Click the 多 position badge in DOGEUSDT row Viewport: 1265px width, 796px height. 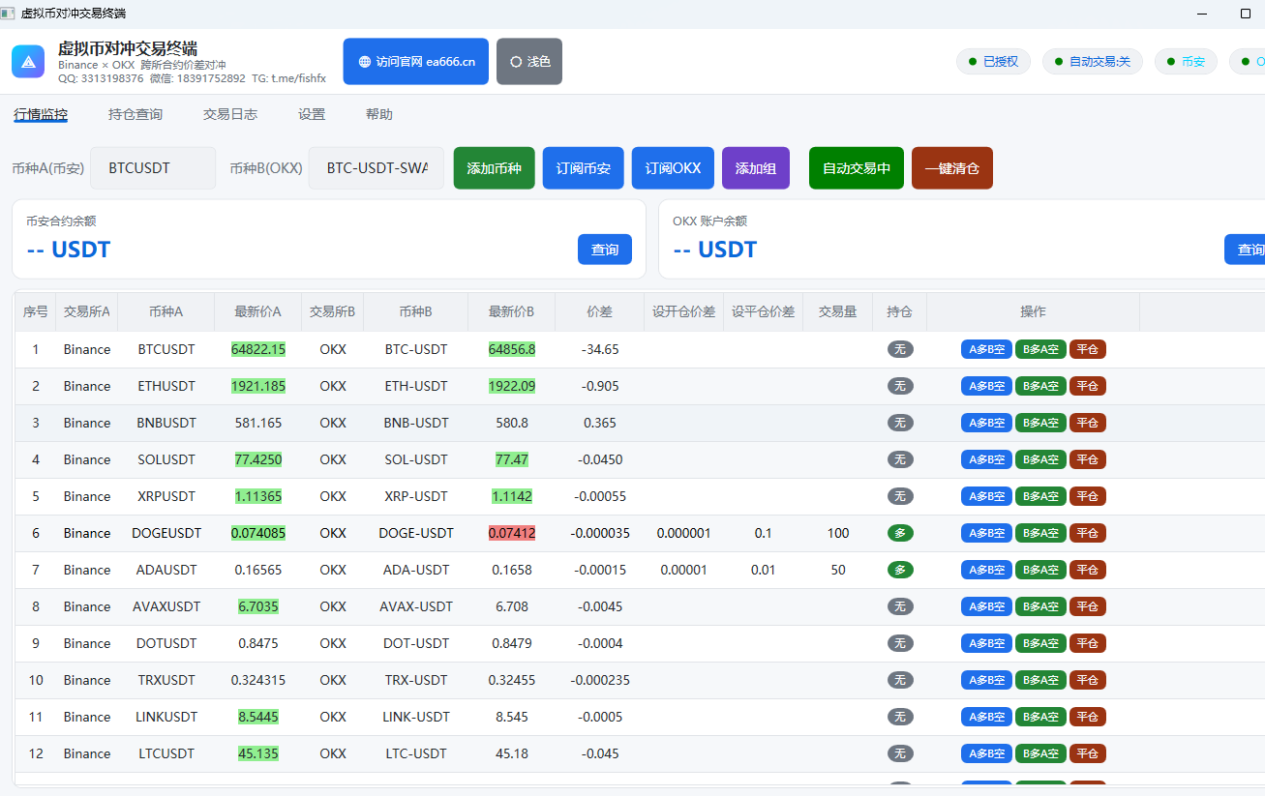pos(900,533)
